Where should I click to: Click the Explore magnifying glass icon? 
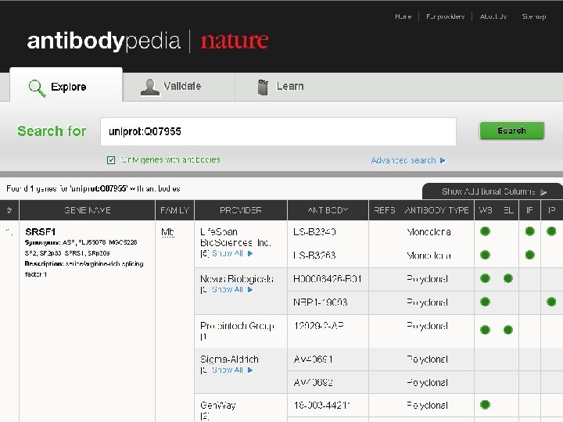pyautogui.click(x=37, y=88)
